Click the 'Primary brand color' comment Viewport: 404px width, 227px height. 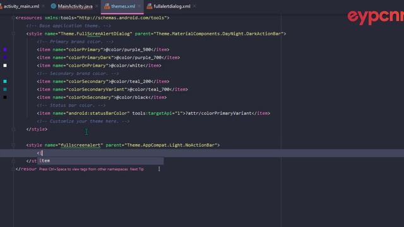pos(75,42)
